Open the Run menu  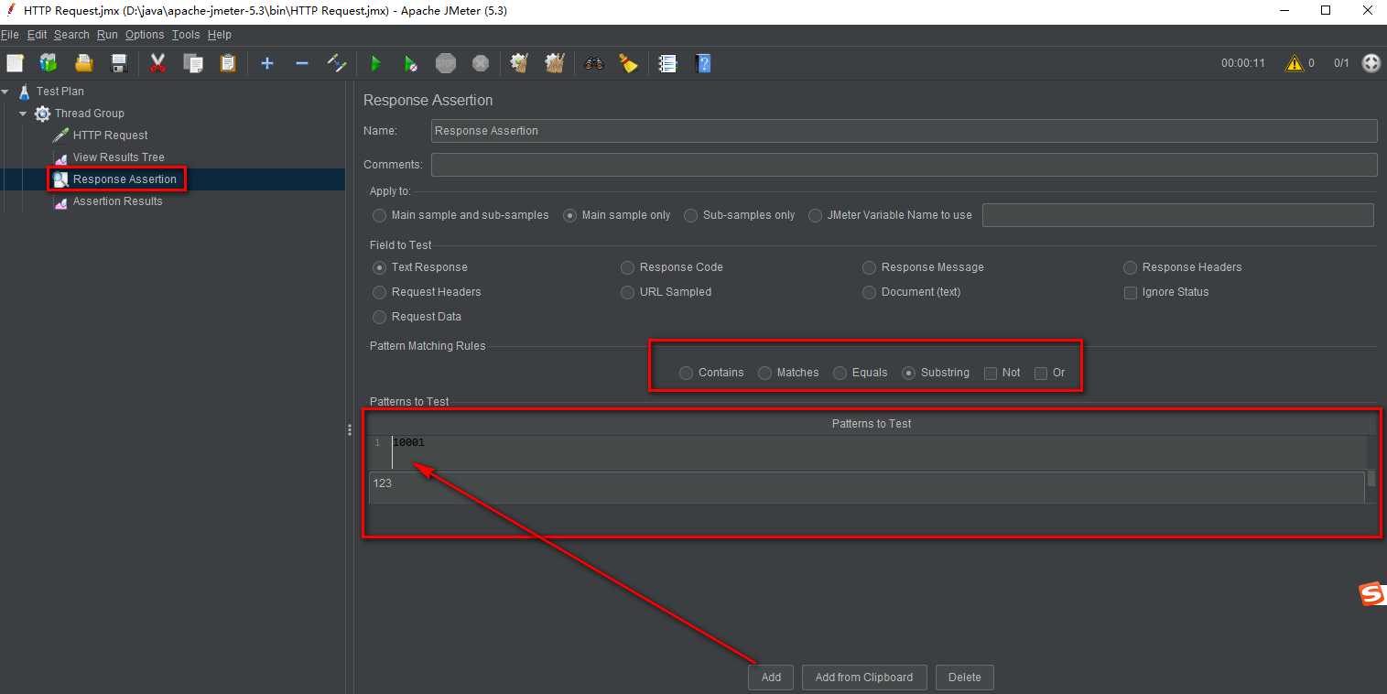pos(107,35)
